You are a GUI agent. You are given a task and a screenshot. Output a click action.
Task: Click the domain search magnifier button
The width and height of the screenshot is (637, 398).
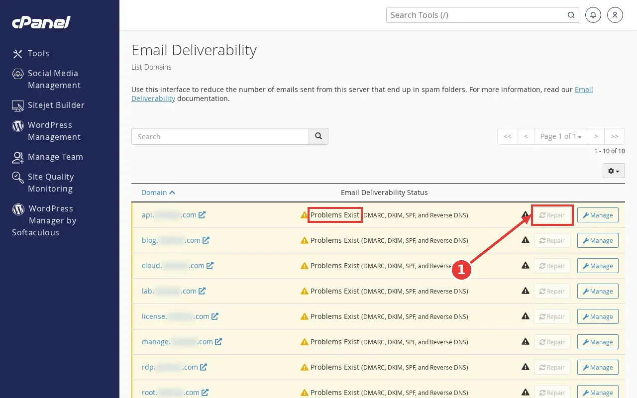click(x=318, y=136)
